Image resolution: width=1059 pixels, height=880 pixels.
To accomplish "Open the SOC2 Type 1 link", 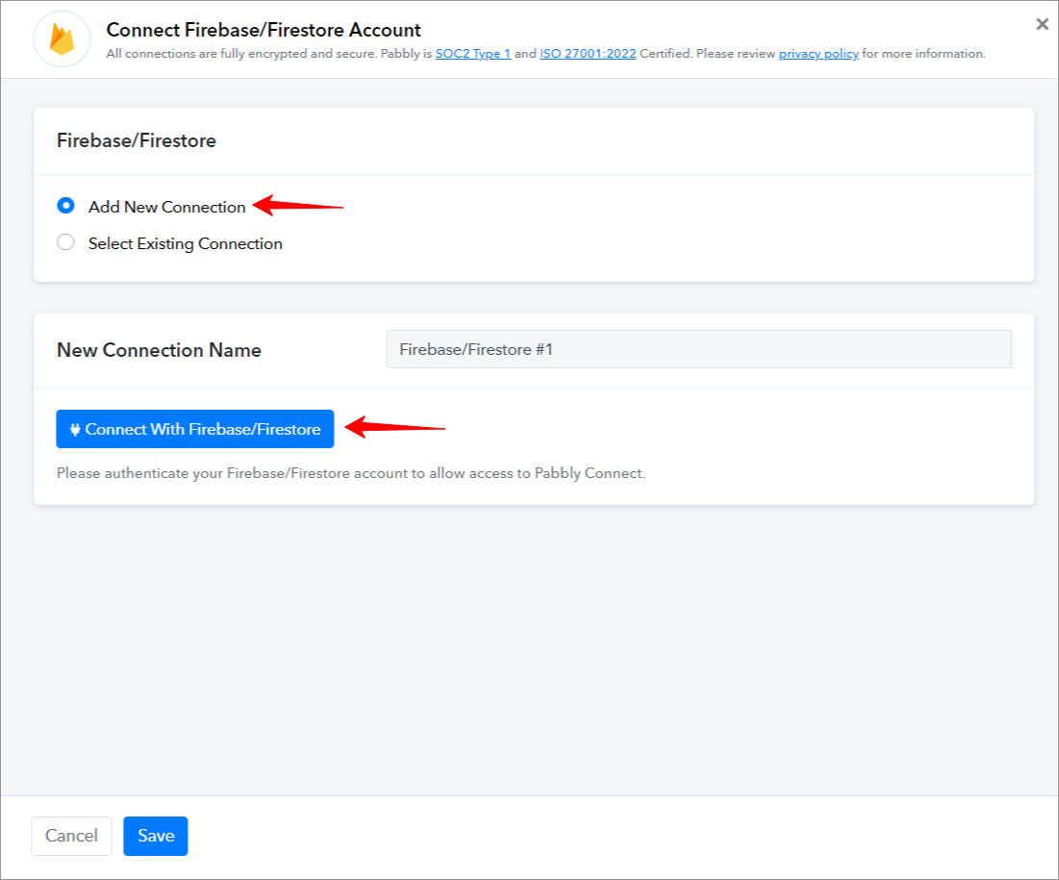I will click(x=473, y=53).
